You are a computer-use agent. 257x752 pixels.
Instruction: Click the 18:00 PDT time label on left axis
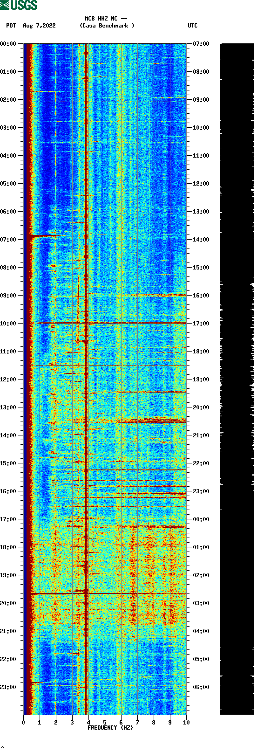8,547
